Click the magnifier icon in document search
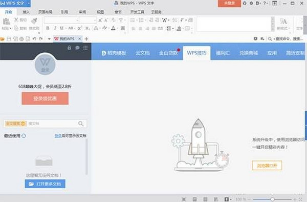Viewport: 307px width, 202px height. tap(81, 124)
